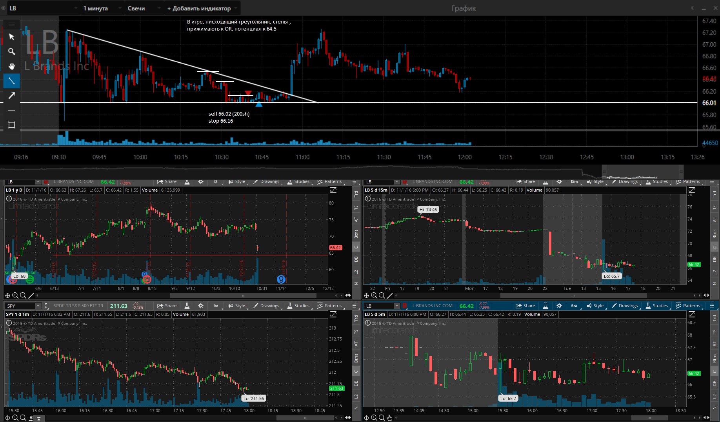Select the arrow line drawing tool
Screen dimensions: 720x422
(x=12, y=96)
